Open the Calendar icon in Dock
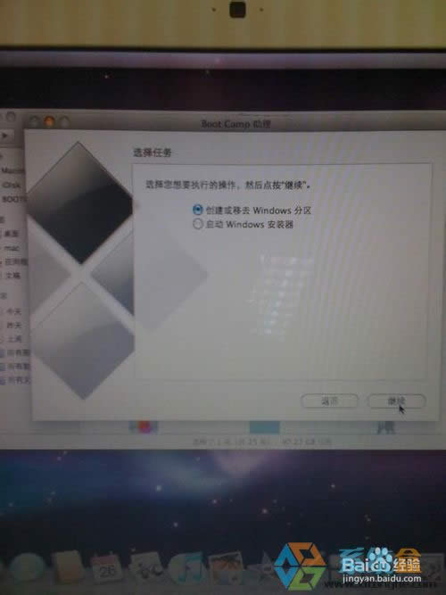Viewport: 446px width, 595px height. click(106, 568)
